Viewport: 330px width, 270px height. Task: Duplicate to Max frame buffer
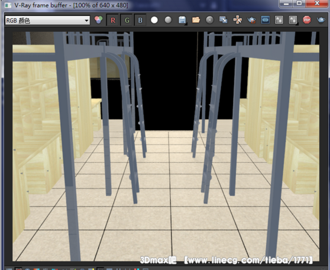224,20
